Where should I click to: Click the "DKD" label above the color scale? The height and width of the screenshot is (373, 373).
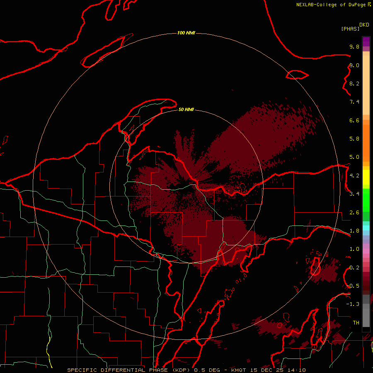[x=364, y=25]
